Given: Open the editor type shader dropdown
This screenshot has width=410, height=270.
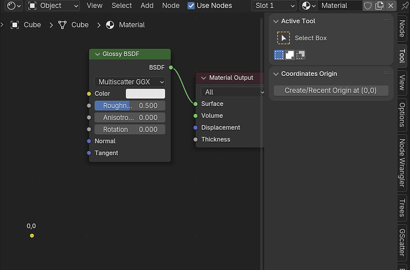Looking at the screenshot, I should pos(14,5).
